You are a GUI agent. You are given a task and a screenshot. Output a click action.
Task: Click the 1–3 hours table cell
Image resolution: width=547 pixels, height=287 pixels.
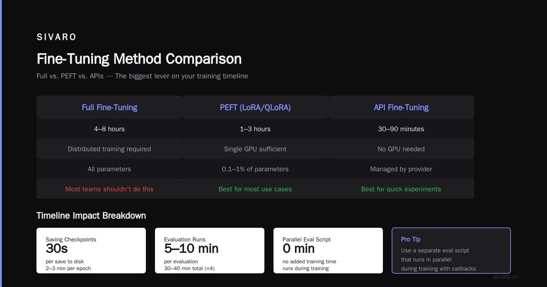(255, 129)
